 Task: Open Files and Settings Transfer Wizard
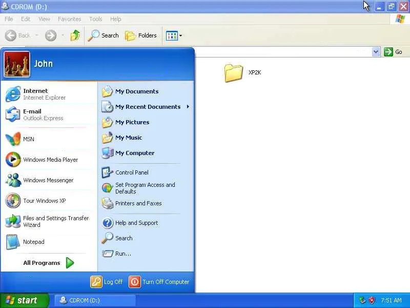tap(49, 221)
